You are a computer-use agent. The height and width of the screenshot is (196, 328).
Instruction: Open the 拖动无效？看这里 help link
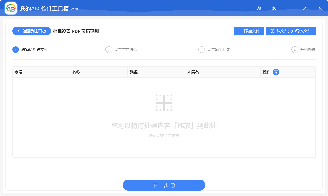click(x=164, y=135)
